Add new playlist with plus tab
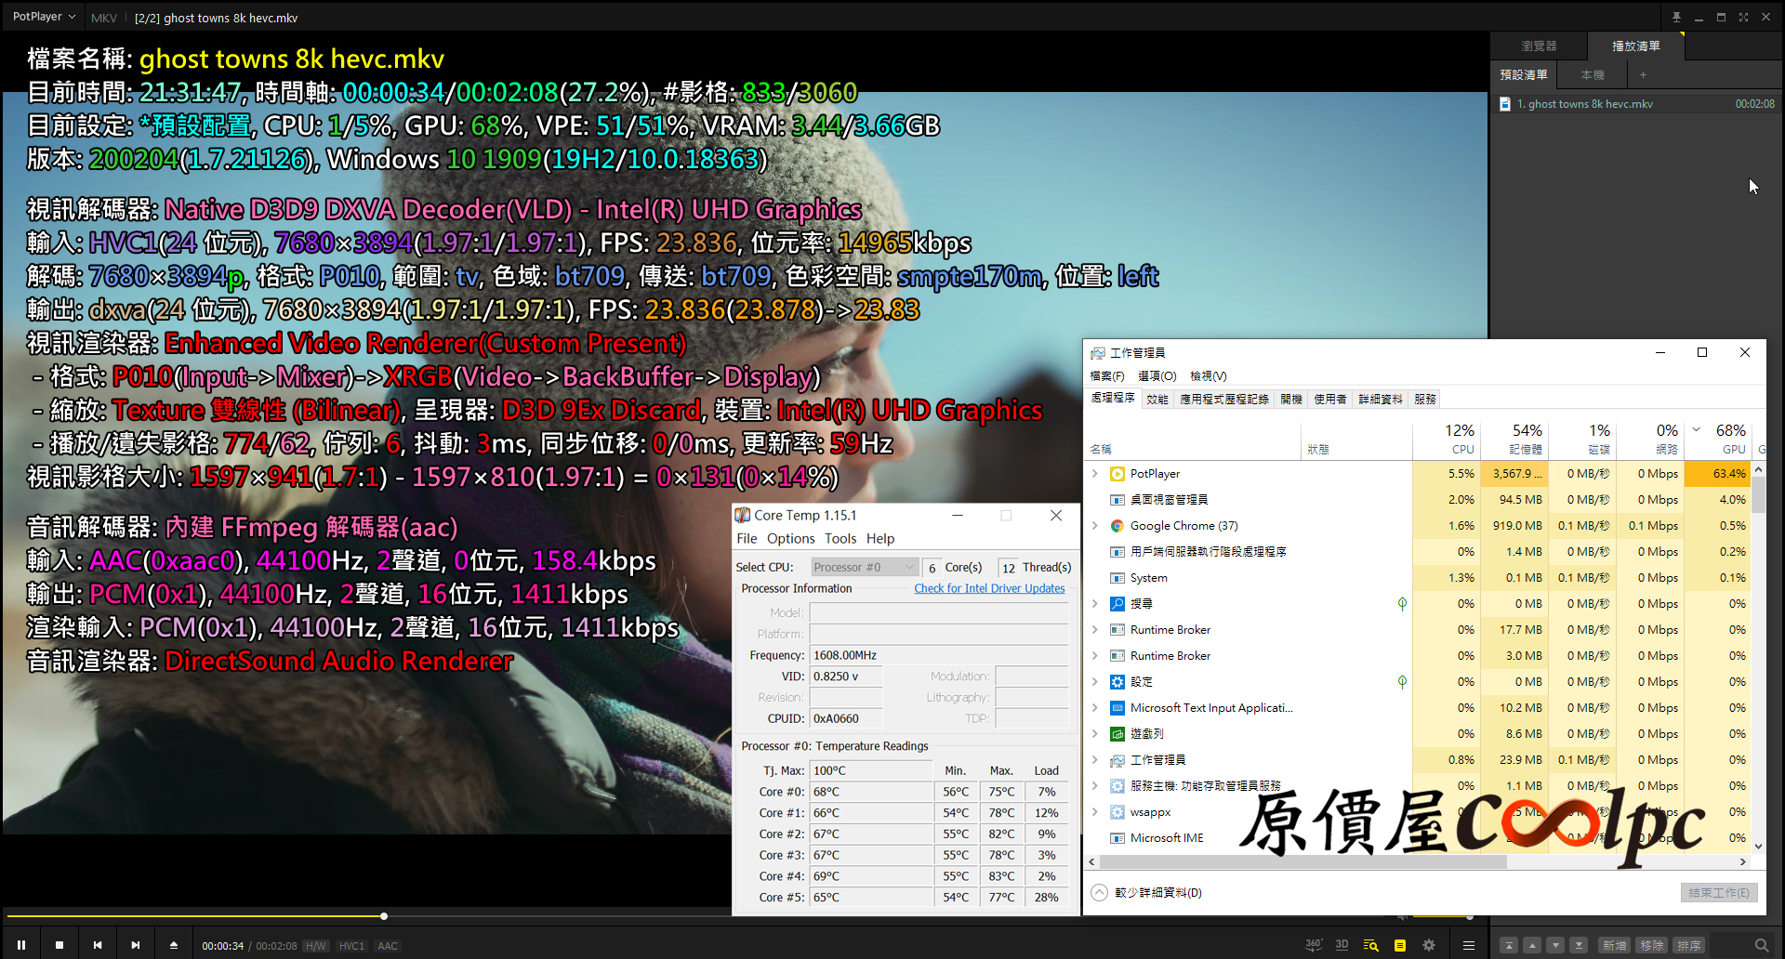The image size is (1785, 959). 1643,75
